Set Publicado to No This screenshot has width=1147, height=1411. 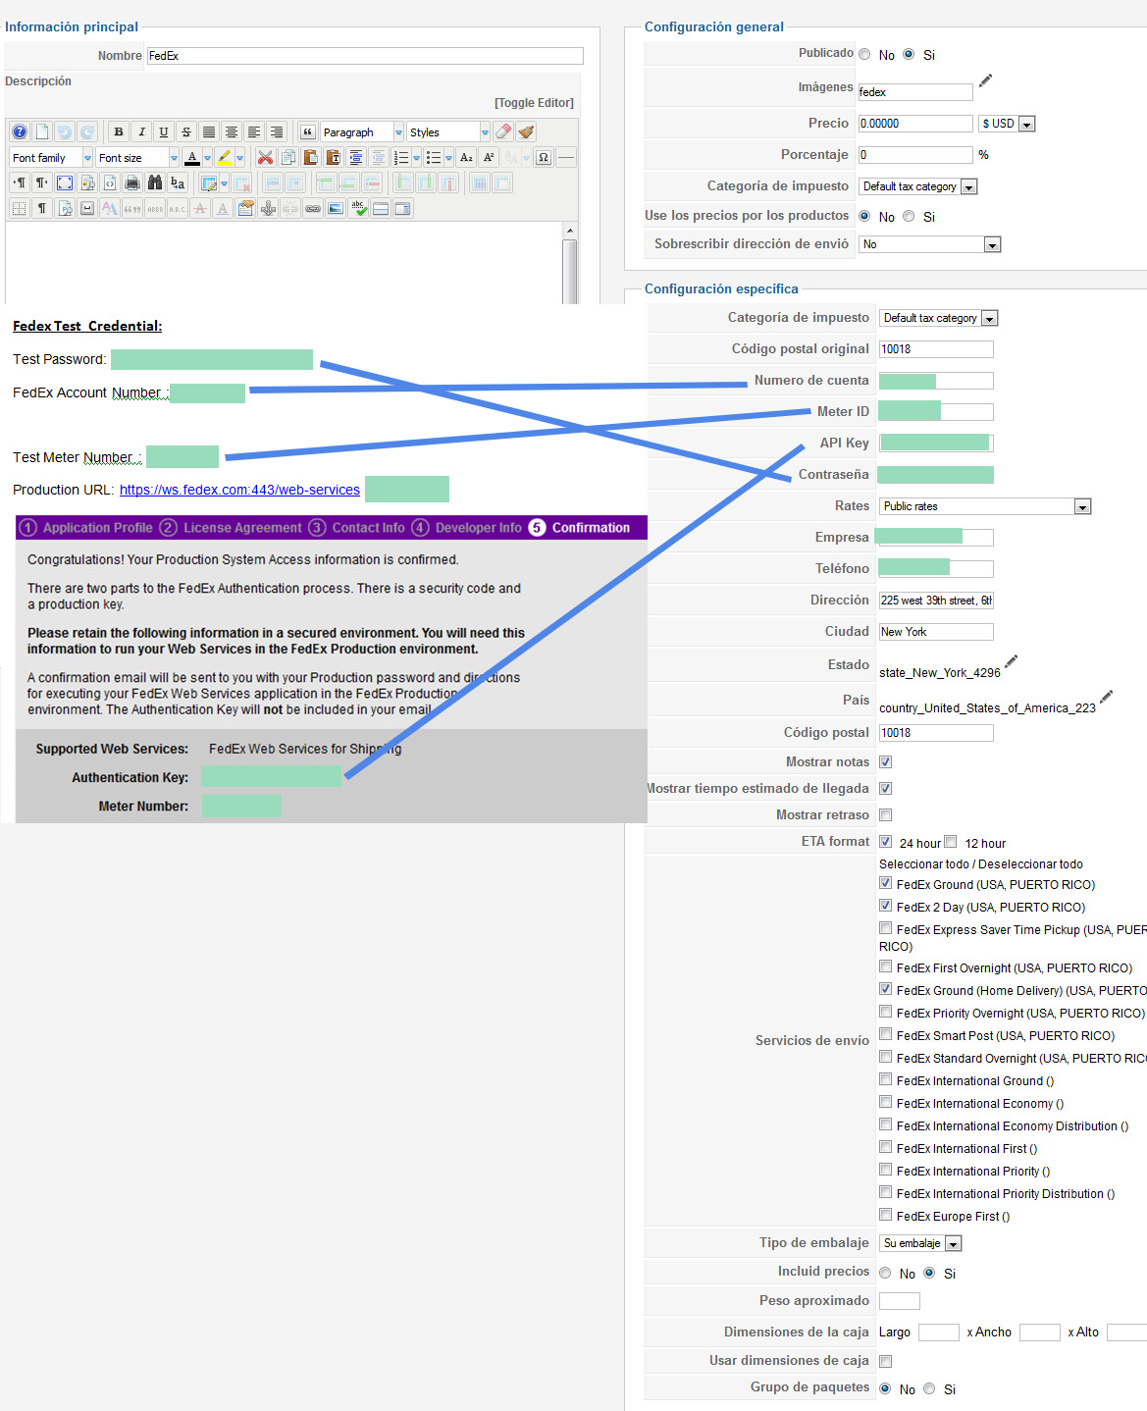(x=864, y=54)
